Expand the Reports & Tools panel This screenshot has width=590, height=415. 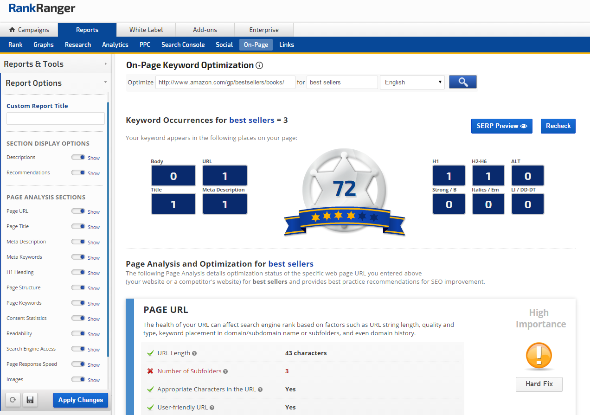pos(56,64)
